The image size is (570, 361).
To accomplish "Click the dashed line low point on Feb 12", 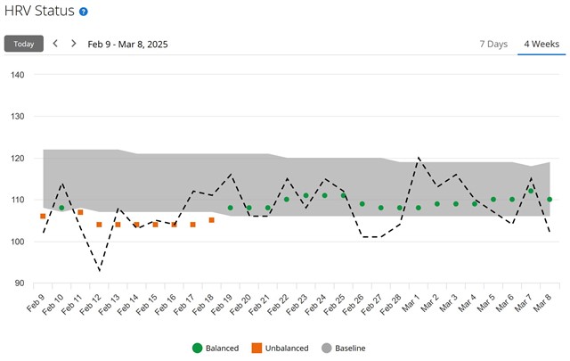I will 100,270.
